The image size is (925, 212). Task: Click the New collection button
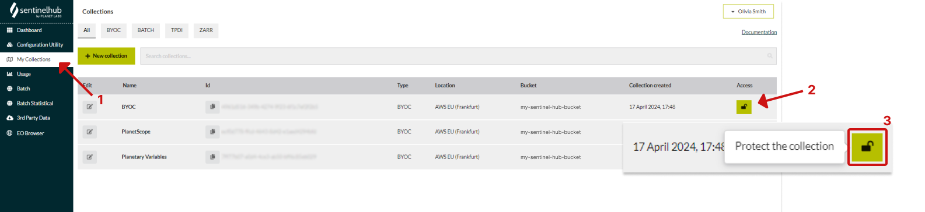[106, 56]
